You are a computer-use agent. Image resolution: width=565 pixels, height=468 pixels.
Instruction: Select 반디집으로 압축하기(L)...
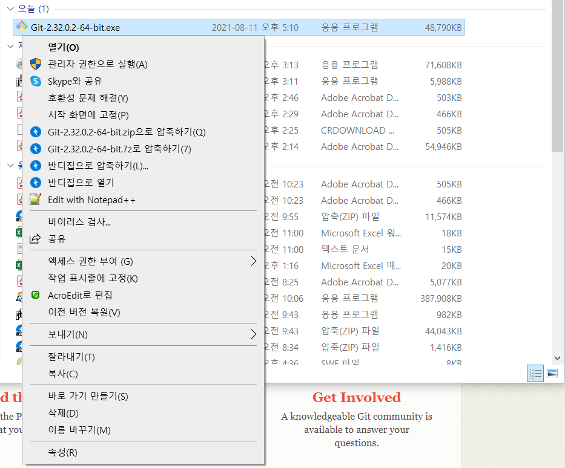143,166
